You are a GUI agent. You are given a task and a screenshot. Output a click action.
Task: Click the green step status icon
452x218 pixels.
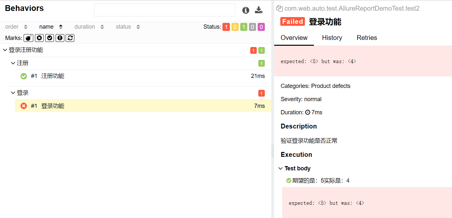(289, 181)
